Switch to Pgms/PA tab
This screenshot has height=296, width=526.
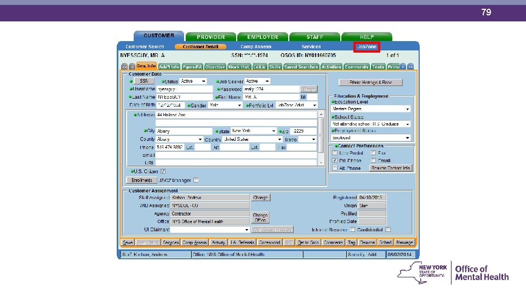[192, 67]
